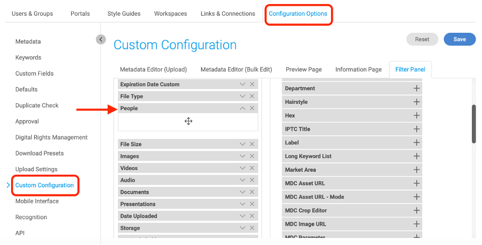Add MDC Asset URL with plus icon
This screenshot has height=245, width=482.
pos(417,183)
